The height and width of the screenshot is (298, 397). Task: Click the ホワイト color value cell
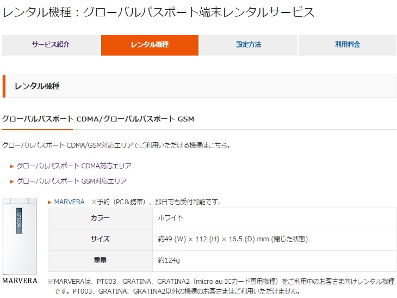(274, 218)
